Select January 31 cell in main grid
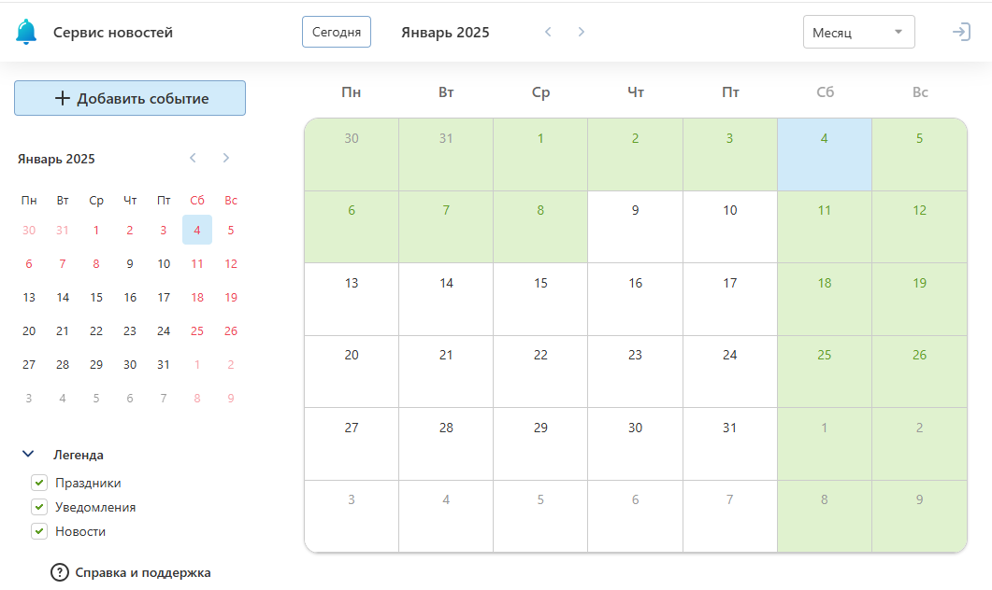Screen dimensions: 992x590 730,443
